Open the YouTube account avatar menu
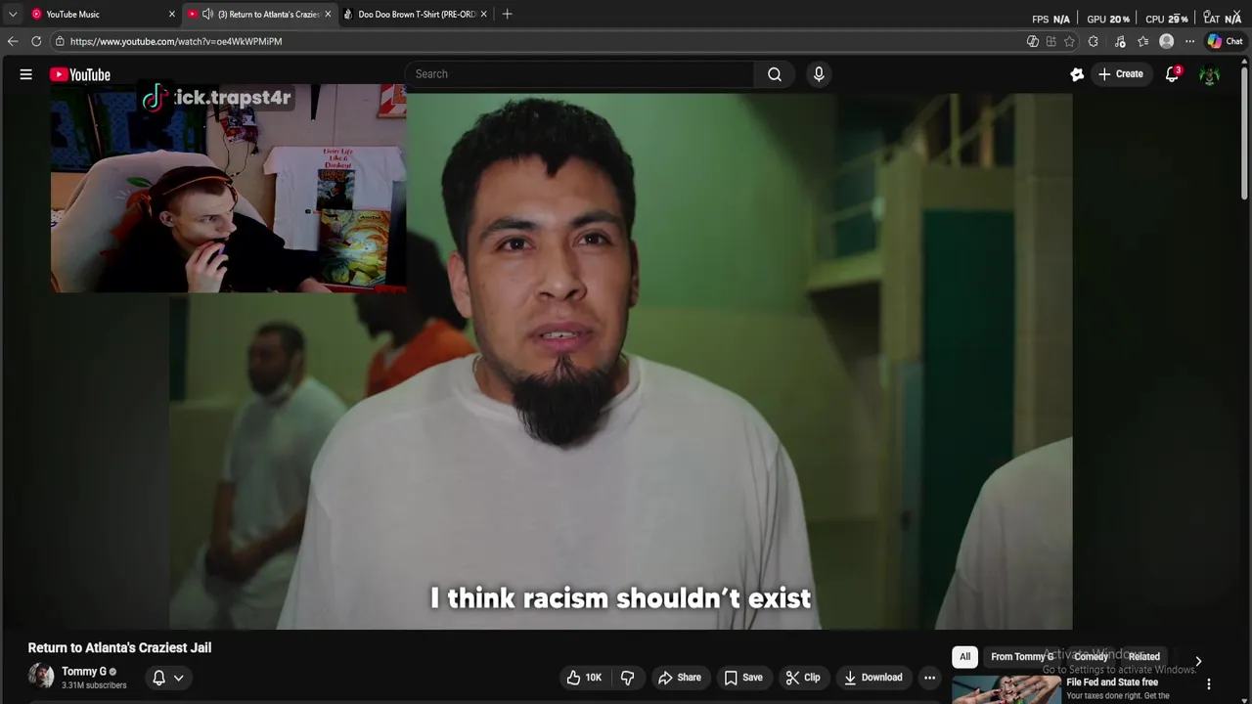The height and width of the screenshot is (704, 1252). pyautogui.click(x=1210, y=74)
